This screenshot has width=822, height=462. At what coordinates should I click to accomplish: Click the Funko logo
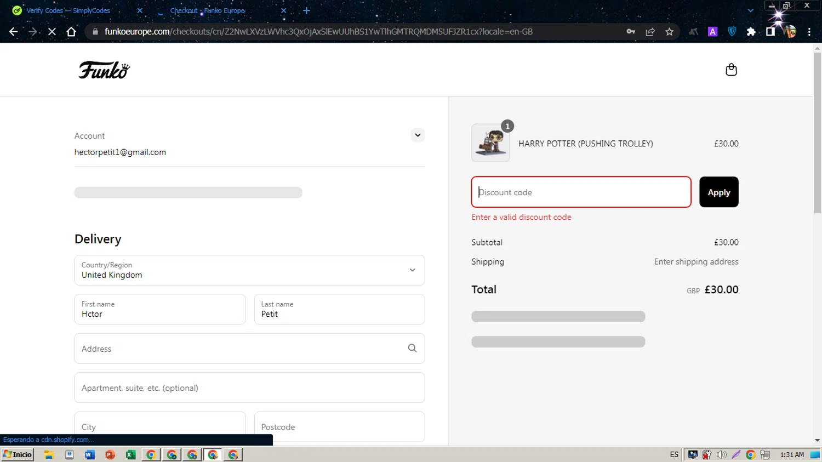(x=104, y=70)
